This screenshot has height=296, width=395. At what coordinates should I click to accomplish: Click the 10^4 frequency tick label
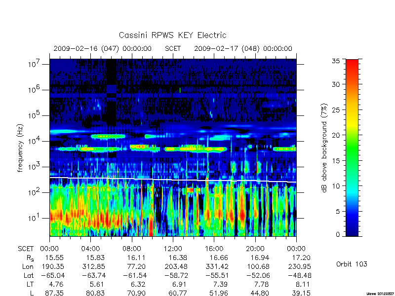tap(34, 140)
